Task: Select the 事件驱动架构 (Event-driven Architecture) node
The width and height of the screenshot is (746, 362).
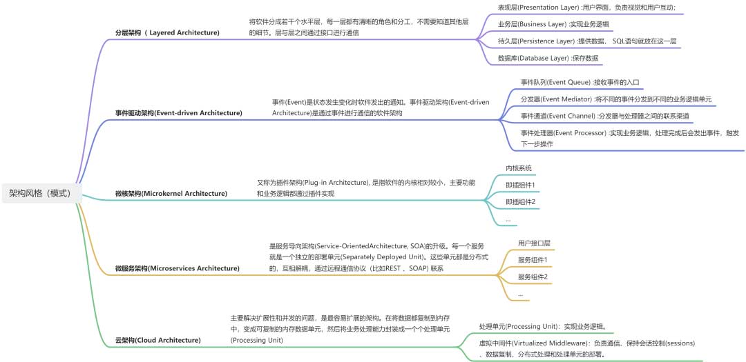Action: coord(178,112)
